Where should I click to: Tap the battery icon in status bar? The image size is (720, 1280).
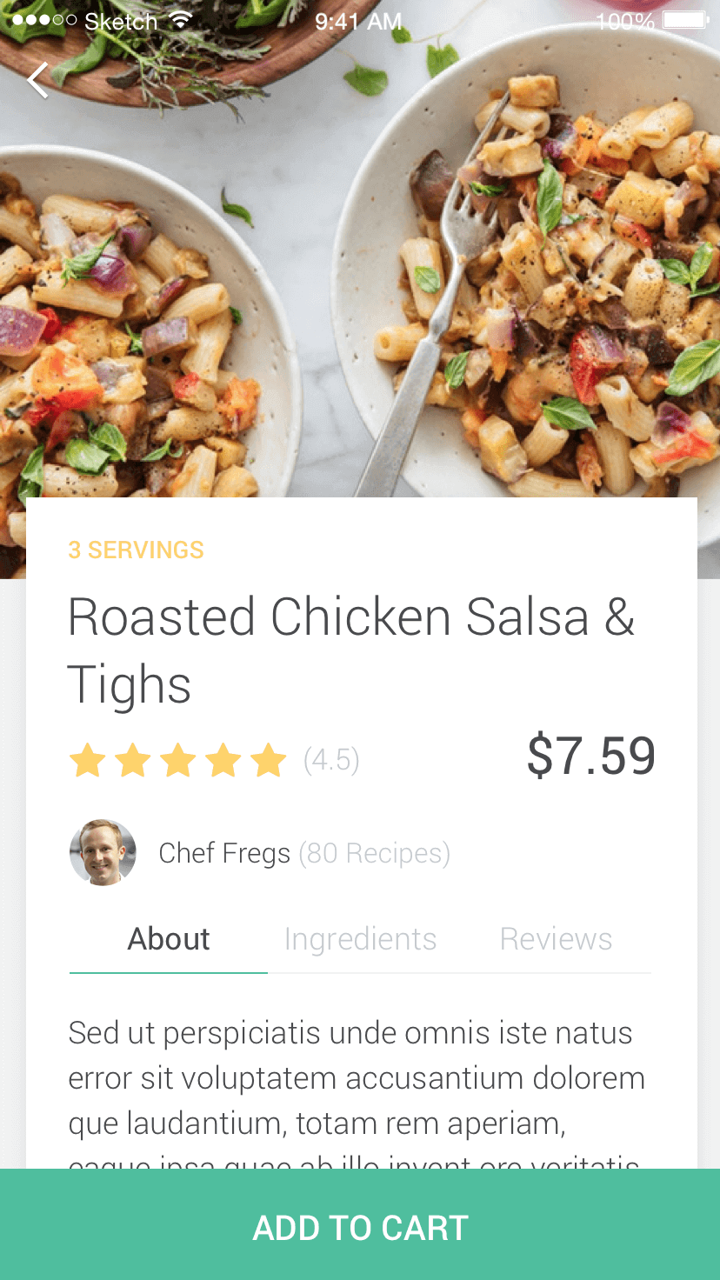[x=686, y=20]
